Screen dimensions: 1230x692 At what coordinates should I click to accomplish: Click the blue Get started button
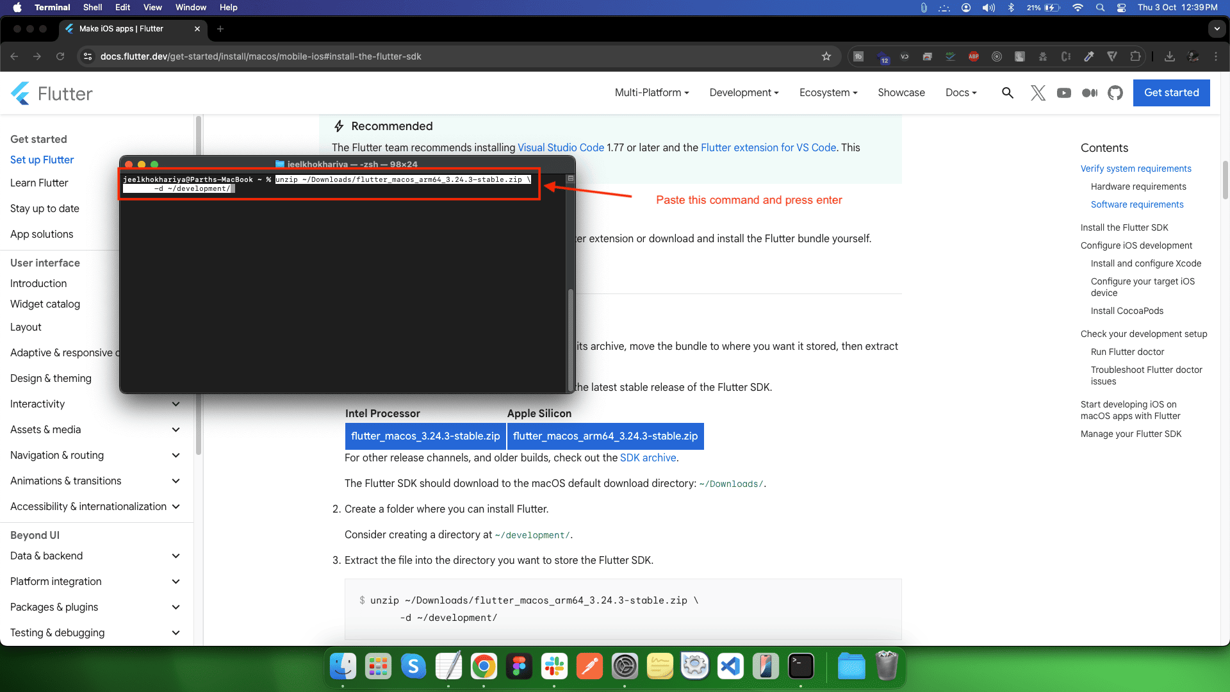click(x=1171, y=93)
